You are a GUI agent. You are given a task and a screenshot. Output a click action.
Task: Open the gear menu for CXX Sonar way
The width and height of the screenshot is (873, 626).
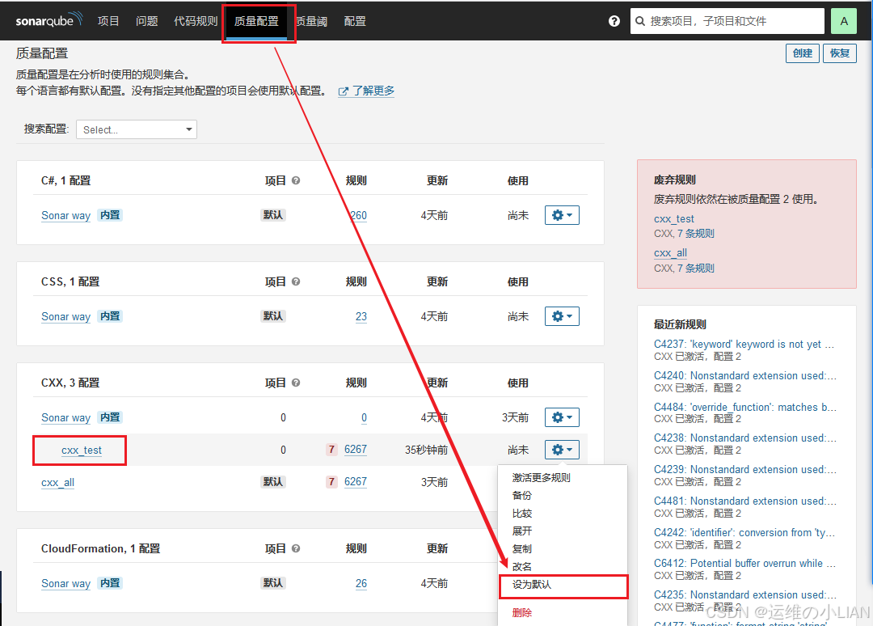pyautogui.click(x=562, y=417)
